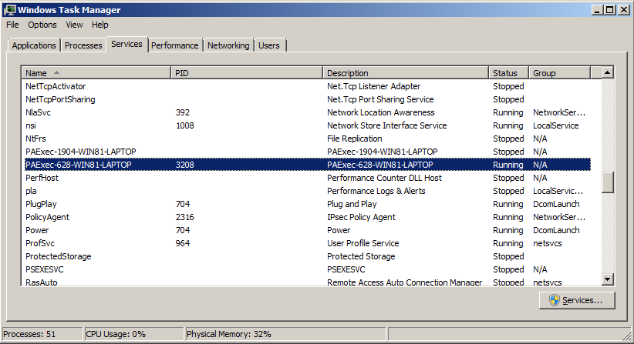
Task: Click the Network Location Awareness description
Action: pos(381,112)
